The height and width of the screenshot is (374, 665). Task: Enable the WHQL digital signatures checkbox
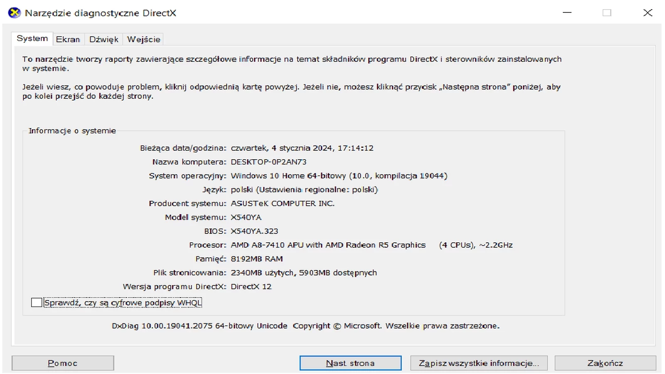point(37,303)
